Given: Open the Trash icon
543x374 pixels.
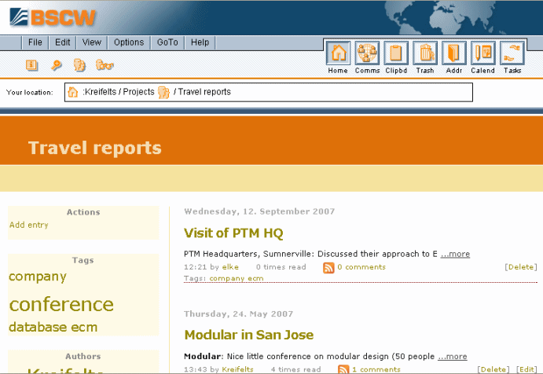Looking at the screenshot, I should click(x=425, y=53).
